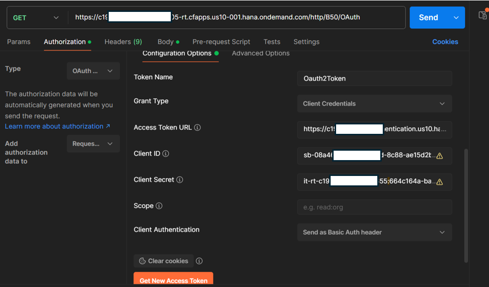Click Get New Access Token button
The image size is (489, 287).
[173, 279]
